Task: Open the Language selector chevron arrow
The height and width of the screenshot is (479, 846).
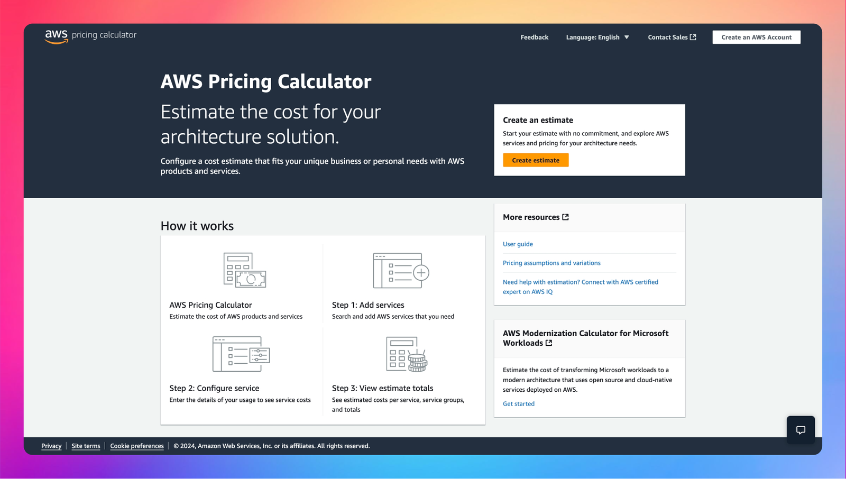Action: click(x=627, y=37)
